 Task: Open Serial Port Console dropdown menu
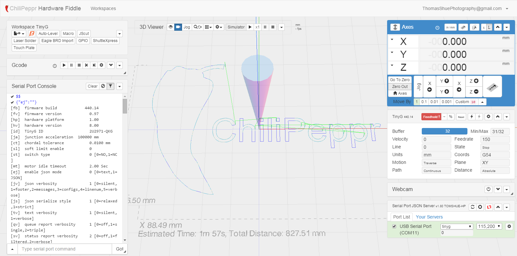(120, 86)
